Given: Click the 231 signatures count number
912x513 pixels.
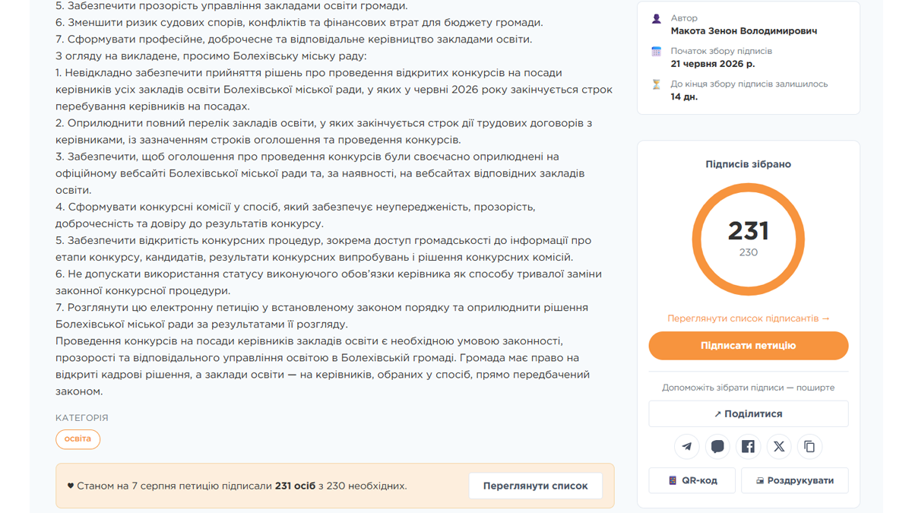Looking at the screenshot, I should (x=749, y=230).
